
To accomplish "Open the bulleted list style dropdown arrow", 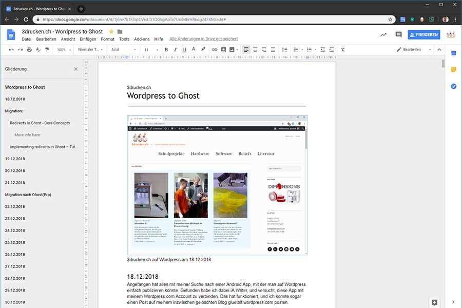I will [316, 49].
